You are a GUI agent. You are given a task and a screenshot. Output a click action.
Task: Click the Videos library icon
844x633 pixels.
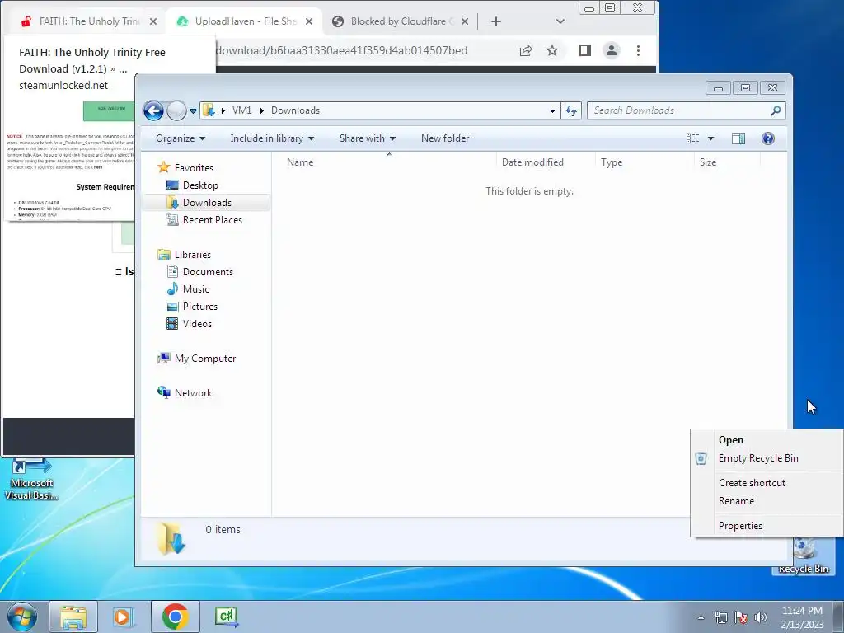(x=172, y=324)
